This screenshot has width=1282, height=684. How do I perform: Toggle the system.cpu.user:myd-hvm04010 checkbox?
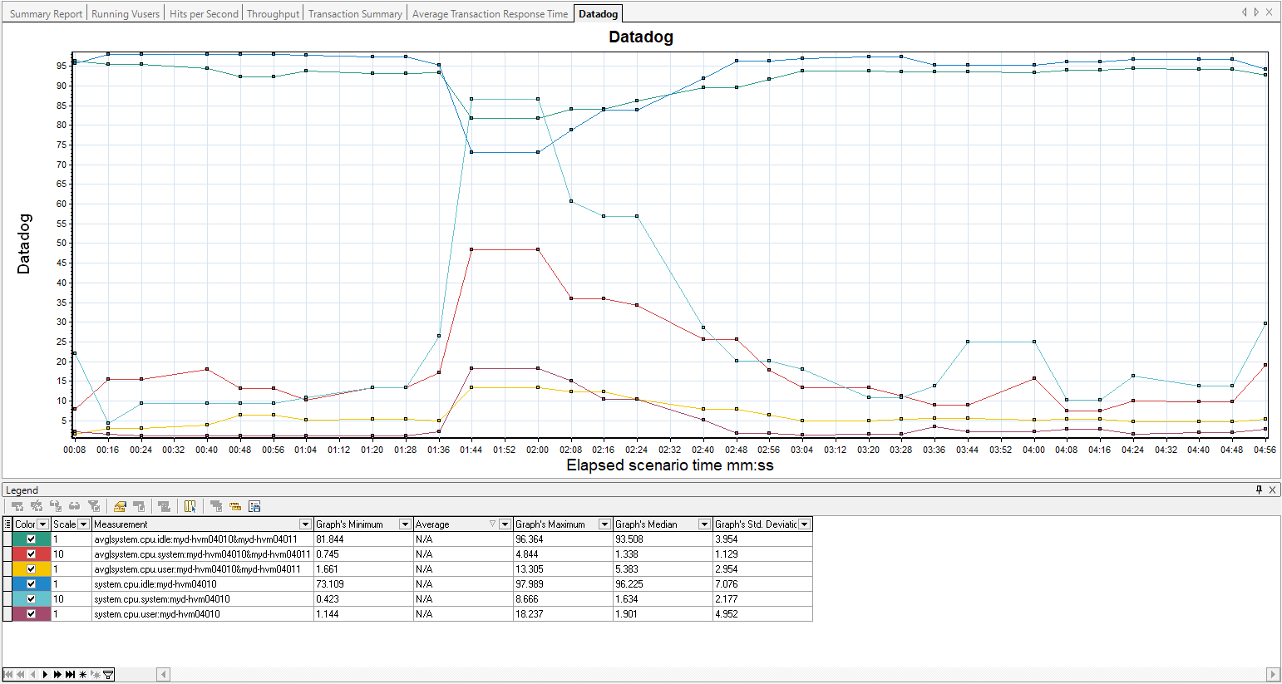point(32,614)
